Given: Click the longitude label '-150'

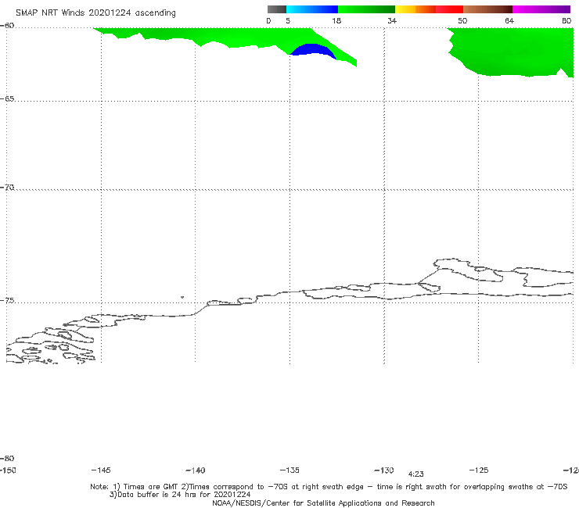Looking at the screenshot, I should coord(8,470).
